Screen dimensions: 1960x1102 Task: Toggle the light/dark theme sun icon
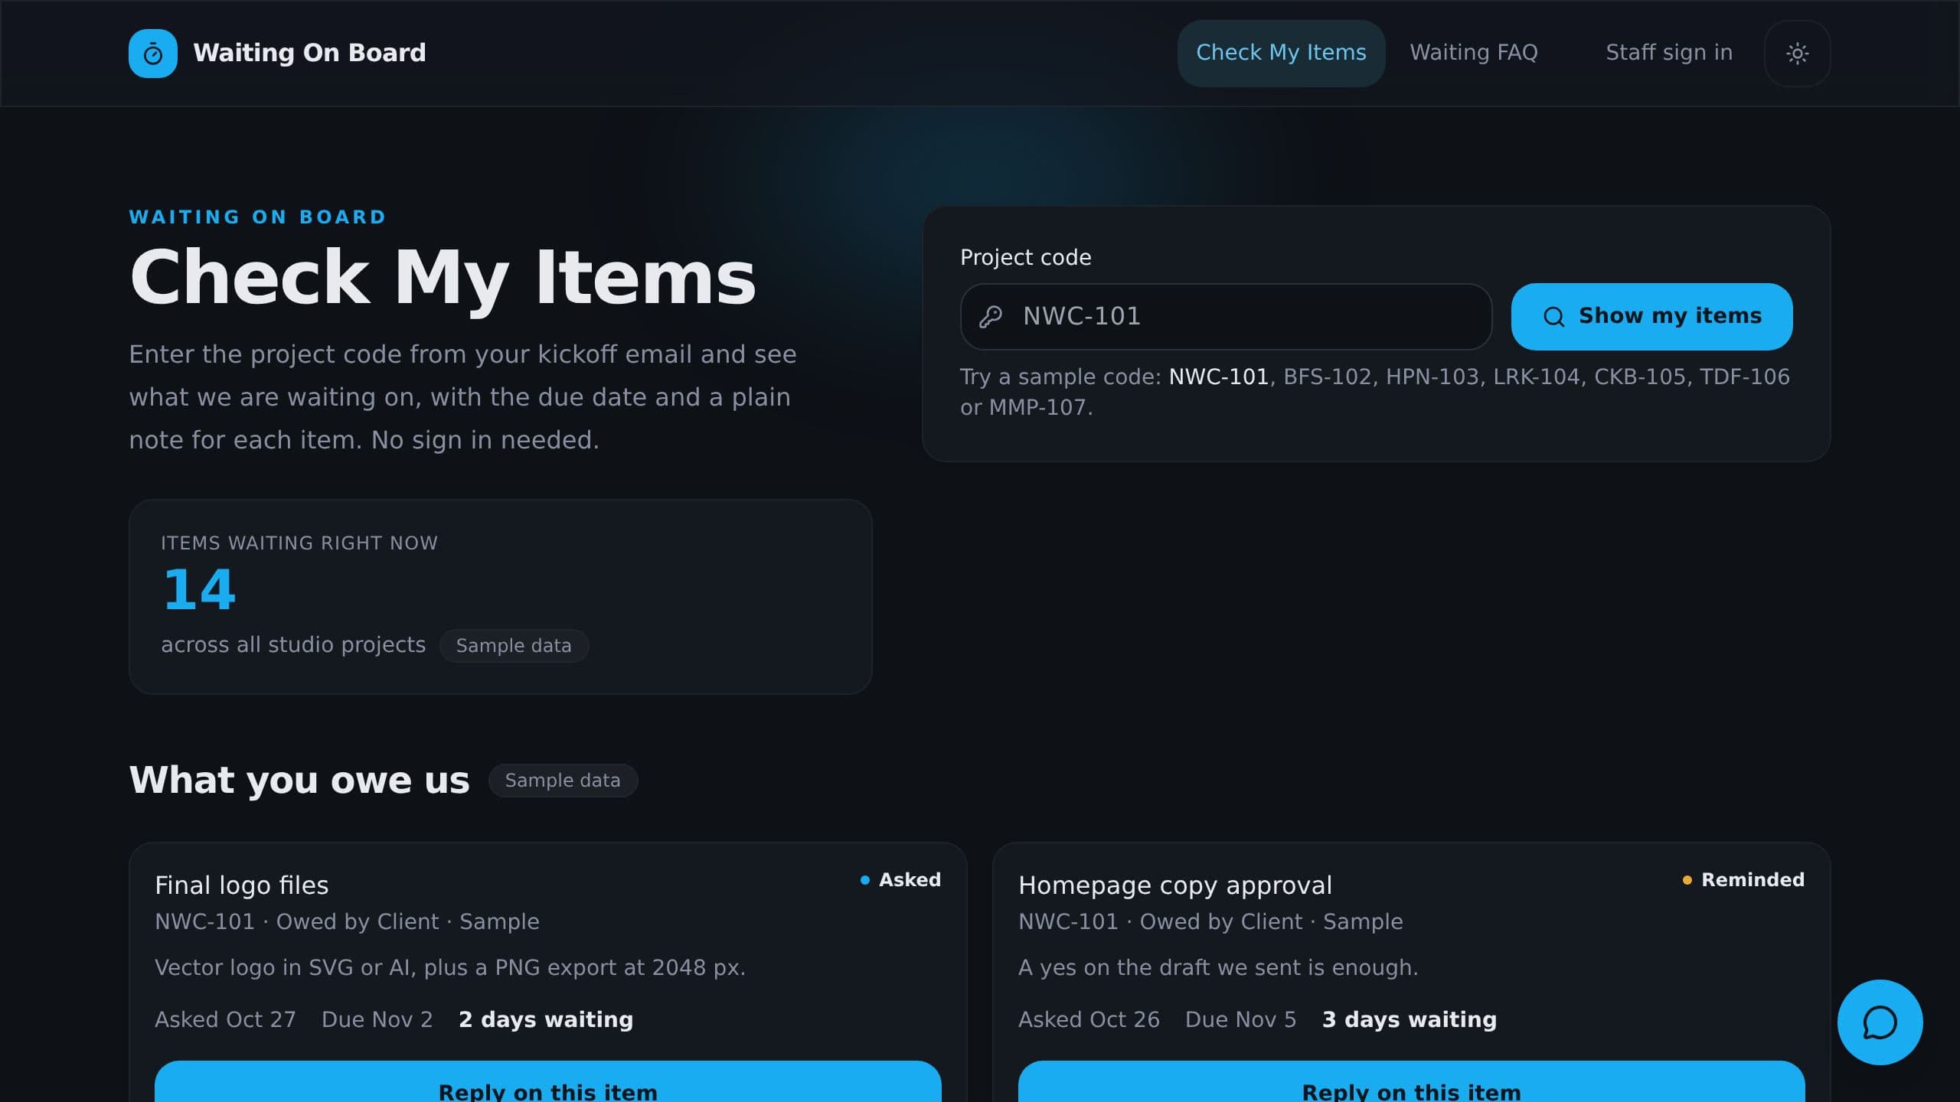point(1797,54)
